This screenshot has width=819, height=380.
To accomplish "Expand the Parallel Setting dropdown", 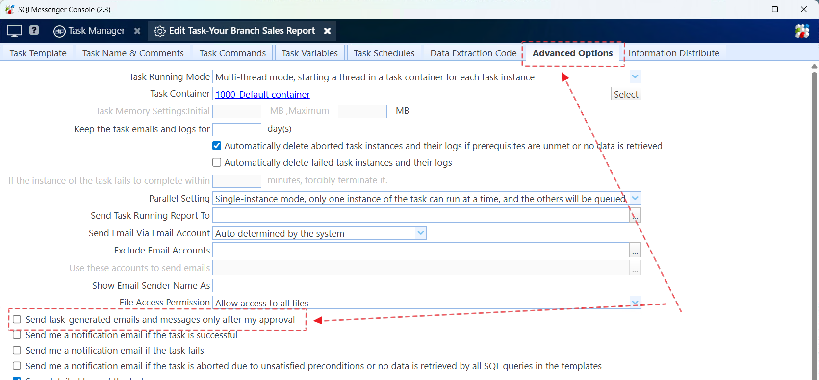I will click(x=635, y=199).
